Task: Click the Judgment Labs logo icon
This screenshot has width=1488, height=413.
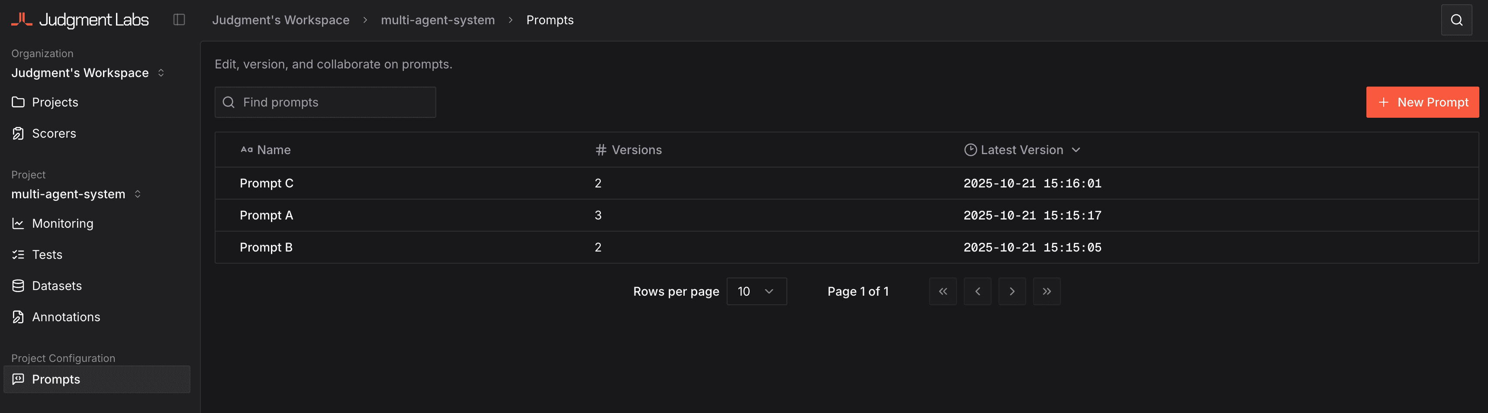Action: click(21, 19)
